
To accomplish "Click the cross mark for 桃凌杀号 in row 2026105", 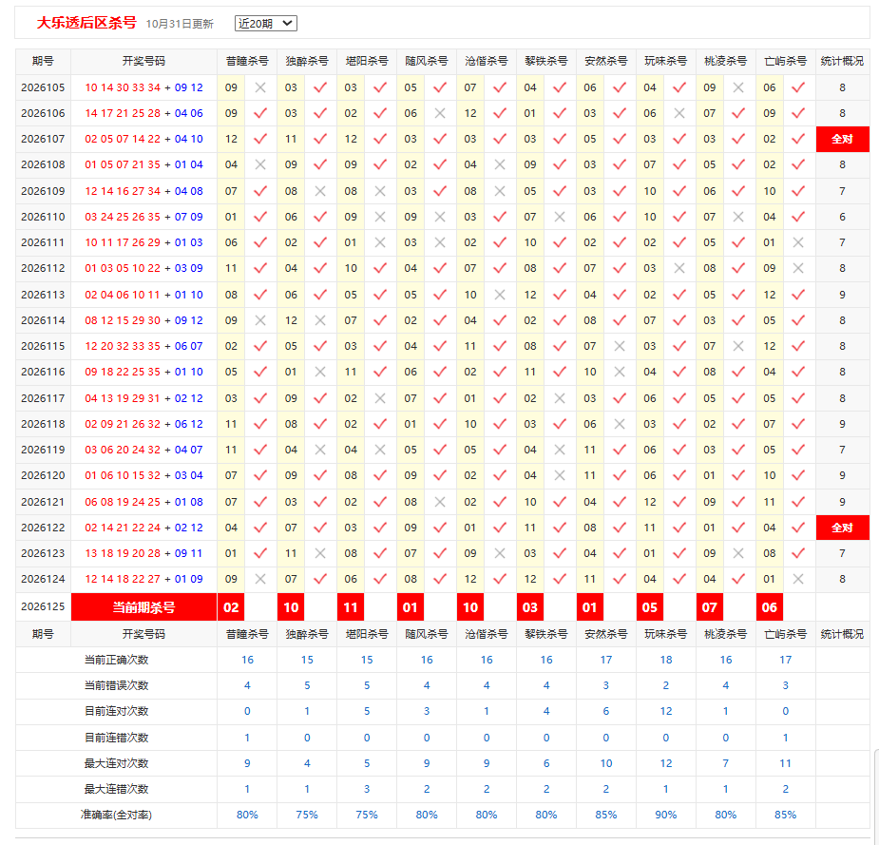I will pyautogui.click(x=738, y=87).
